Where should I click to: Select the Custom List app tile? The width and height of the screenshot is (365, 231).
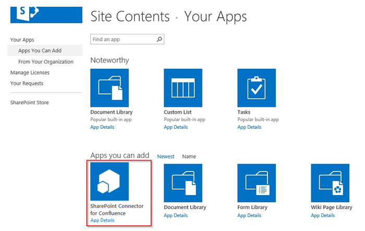tap(182, 87)
